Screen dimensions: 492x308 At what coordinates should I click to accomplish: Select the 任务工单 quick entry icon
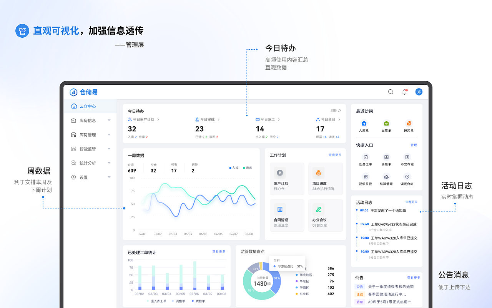click(365, 157)
